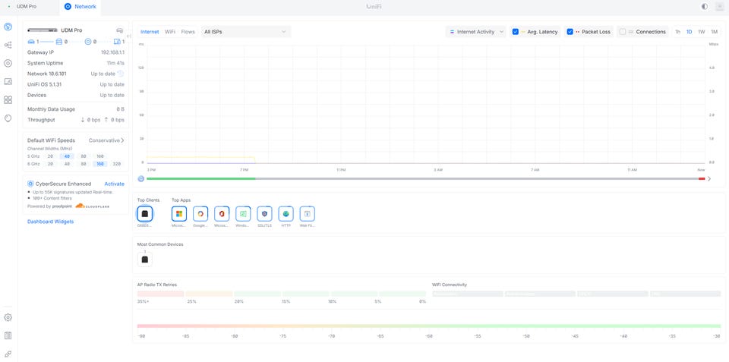The height and width of the screenshot is (362, 729).
Task: Open the Internet Activity dropdown
Action: [475, 32]
